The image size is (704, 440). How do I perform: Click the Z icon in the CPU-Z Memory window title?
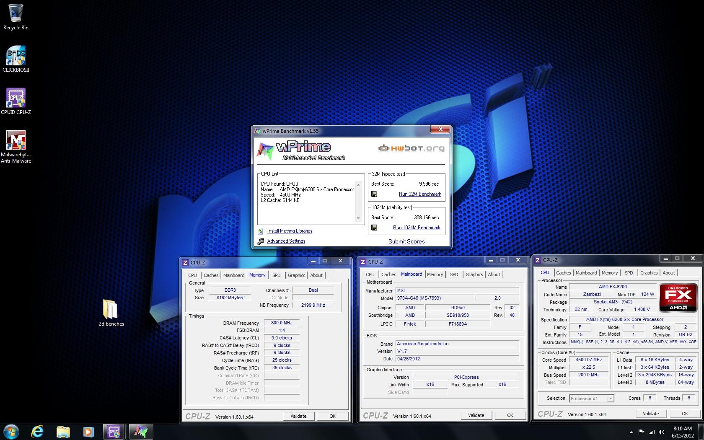click(185, 262)
